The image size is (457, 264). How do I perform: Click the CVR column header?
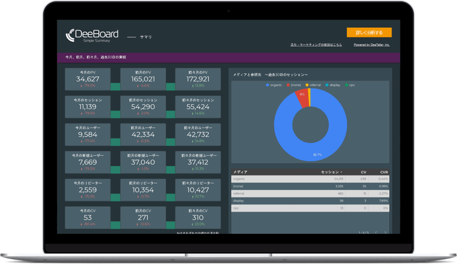pos(384,172)
